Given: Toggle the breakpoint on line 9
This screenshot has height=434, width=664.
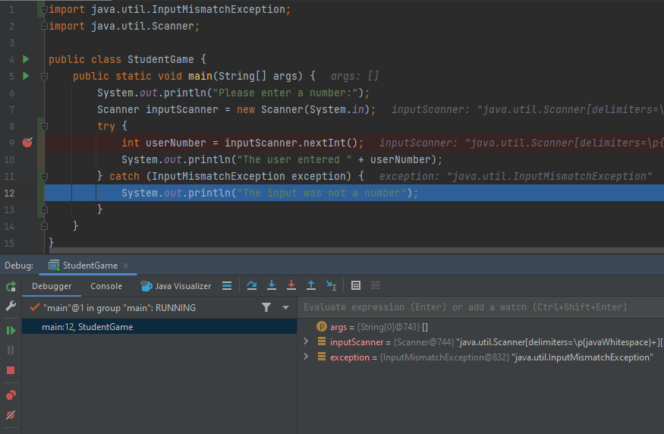Looking at the screenshot, I should point(27,143).
